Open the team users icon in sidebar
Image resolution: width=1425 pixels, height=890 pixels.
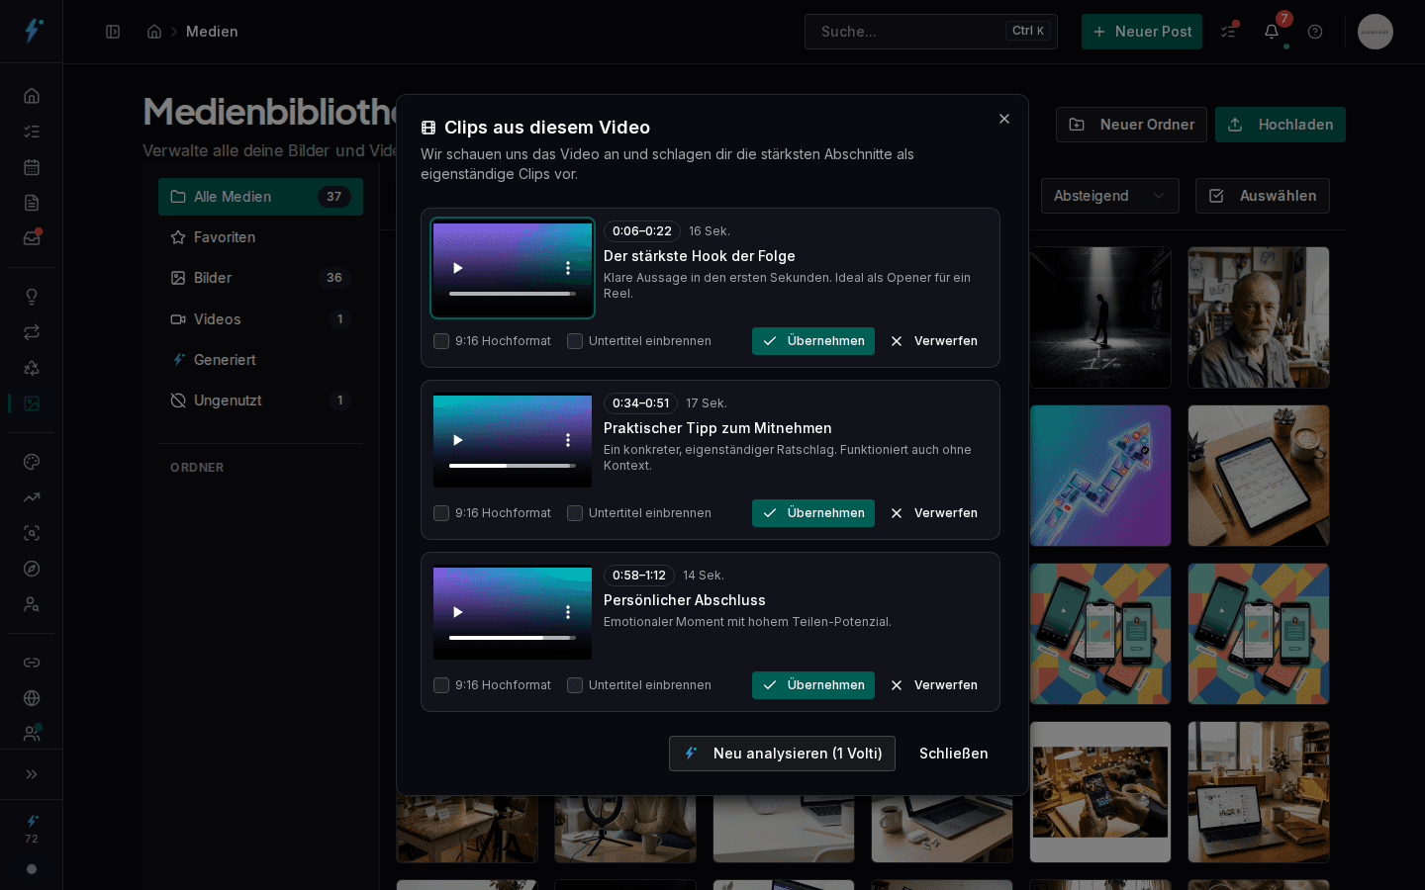coord(32,734)
